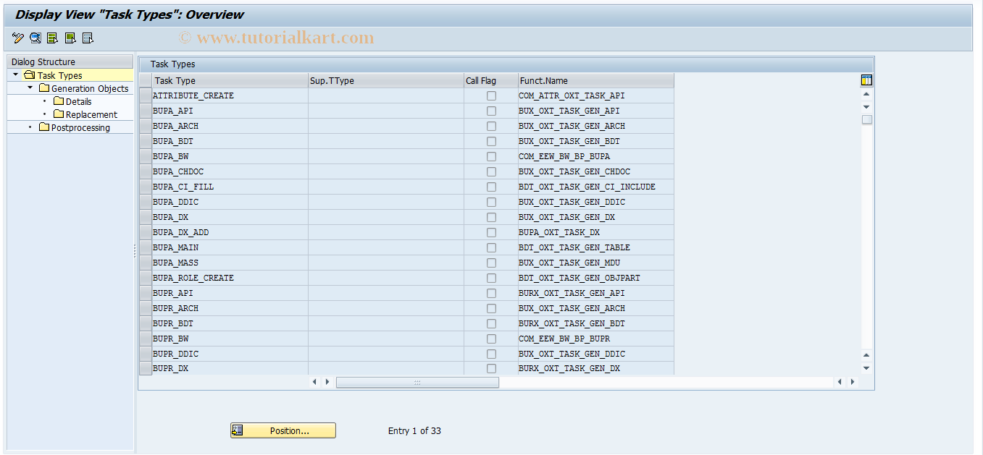983x455 pixels.
Task: Enable Call Flag for ATTRIBUTE_CREATE
Action: 491,95
